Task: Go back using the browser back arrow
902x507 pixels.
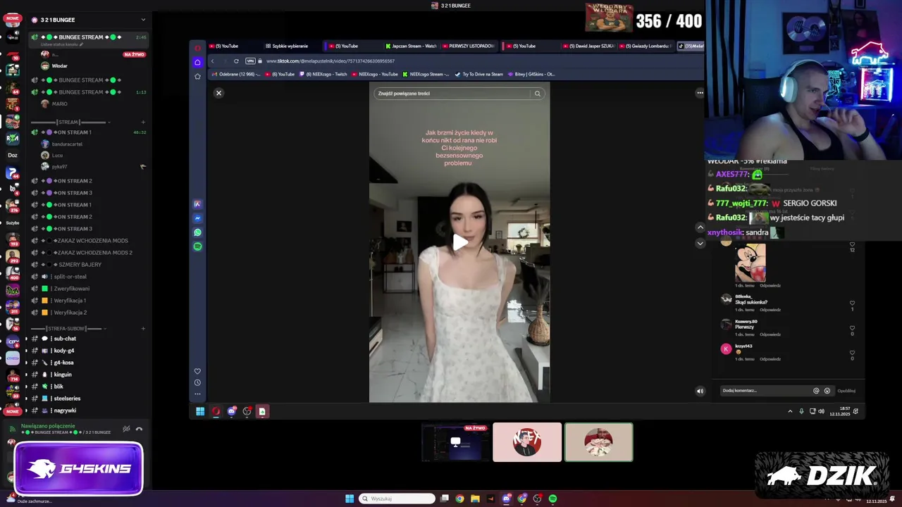Action: pos(213,61)
